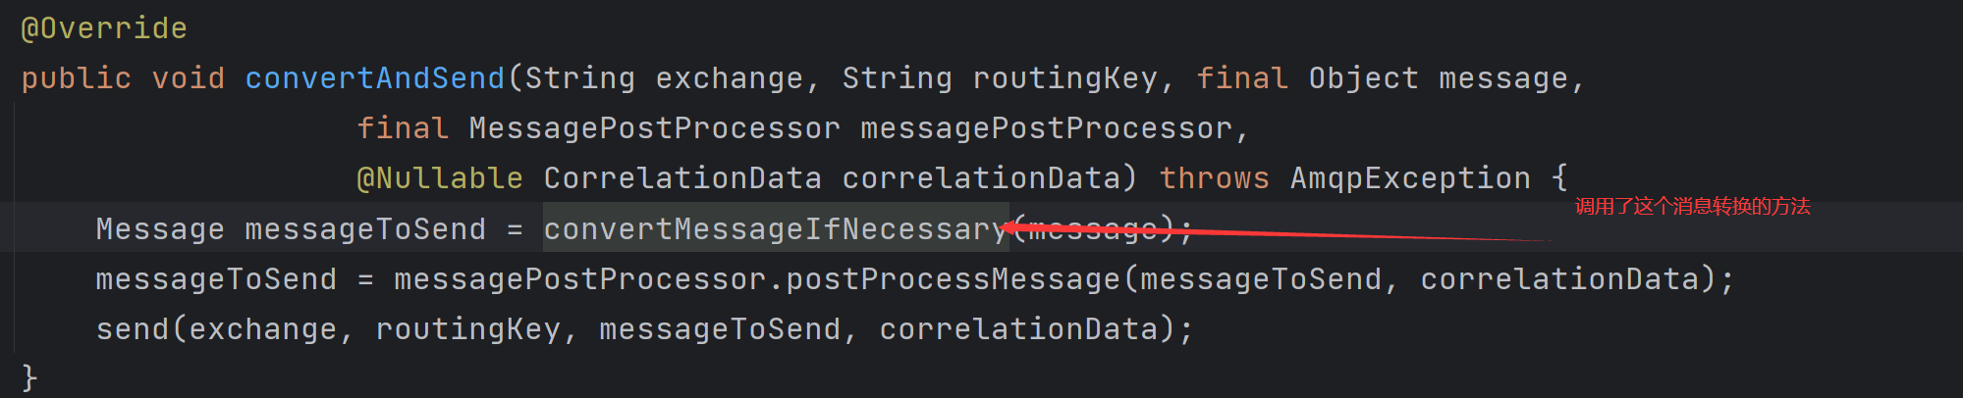Click the exchange parameter in signature
Screen dimensions: 1963x398
tap(730, 78)
